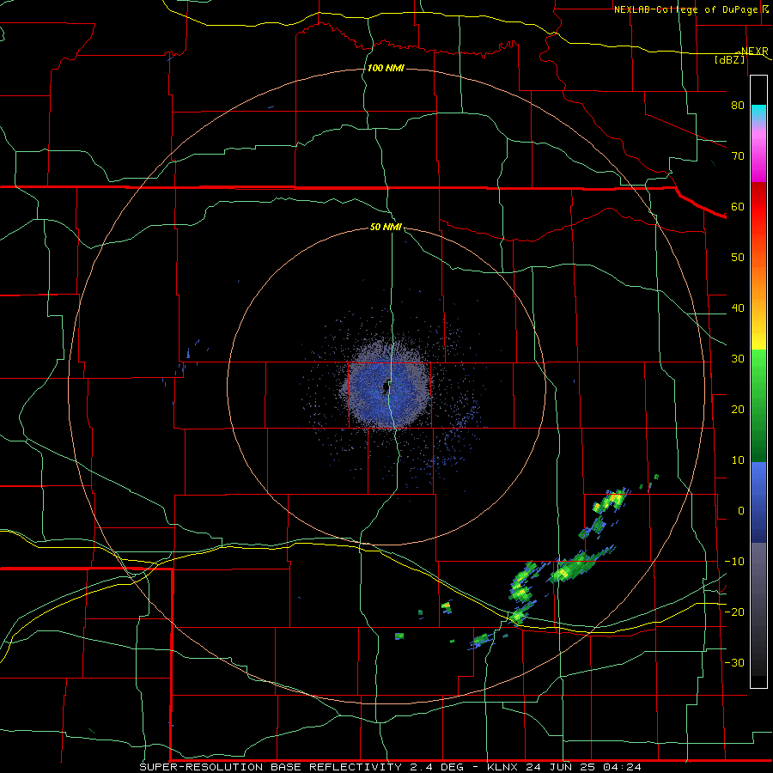Click the green segment of the color bar
The image size is (773, 773).
[758, 405]
